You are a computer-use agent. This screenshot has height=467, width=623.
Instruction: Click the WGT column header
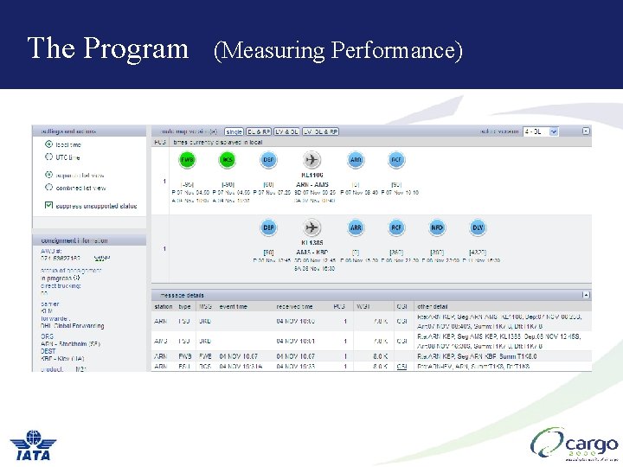[363, 306]
